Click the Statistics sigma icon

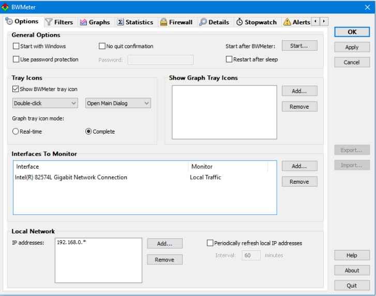click(x=121, y=22)
